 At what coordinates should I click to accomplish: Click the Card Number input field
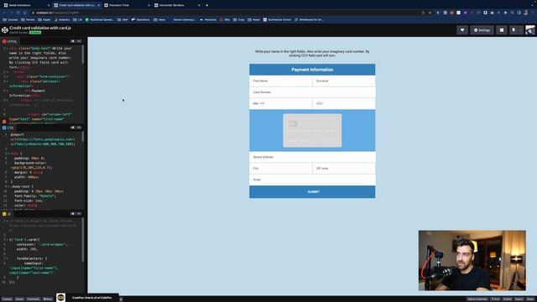point(312,92)
